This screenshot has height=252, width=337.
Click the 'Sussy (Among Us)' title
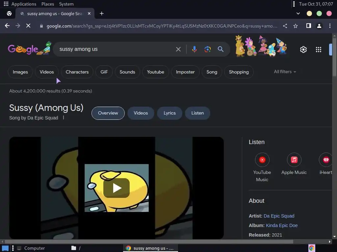[46, 108]
